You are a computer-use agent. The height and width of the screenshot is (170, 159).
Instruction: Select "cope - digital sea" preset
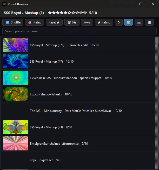coord(42,160)
